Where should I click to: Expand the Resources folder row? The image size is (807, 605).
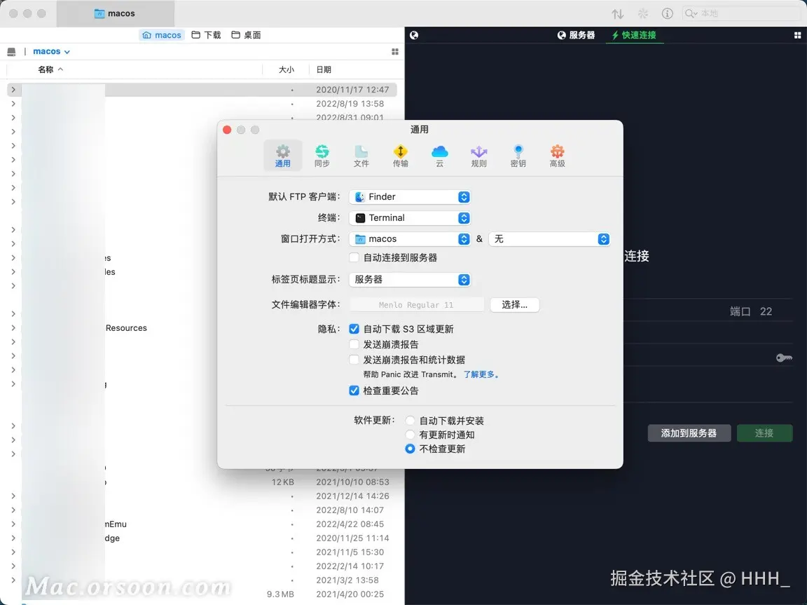pyautogui.click(x=13, y=328)
